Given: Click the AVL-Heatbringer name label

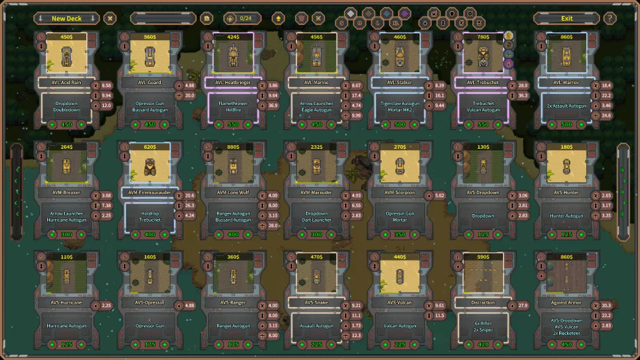Looking at the screenshot, I should click(x=233, y=83).
